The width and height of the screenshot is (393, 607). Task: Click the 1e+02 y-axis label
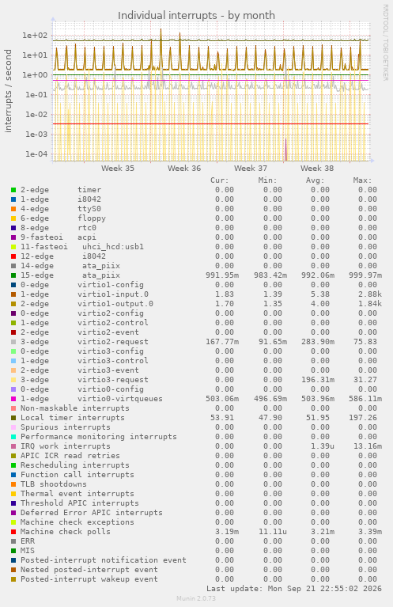(35, 36)
